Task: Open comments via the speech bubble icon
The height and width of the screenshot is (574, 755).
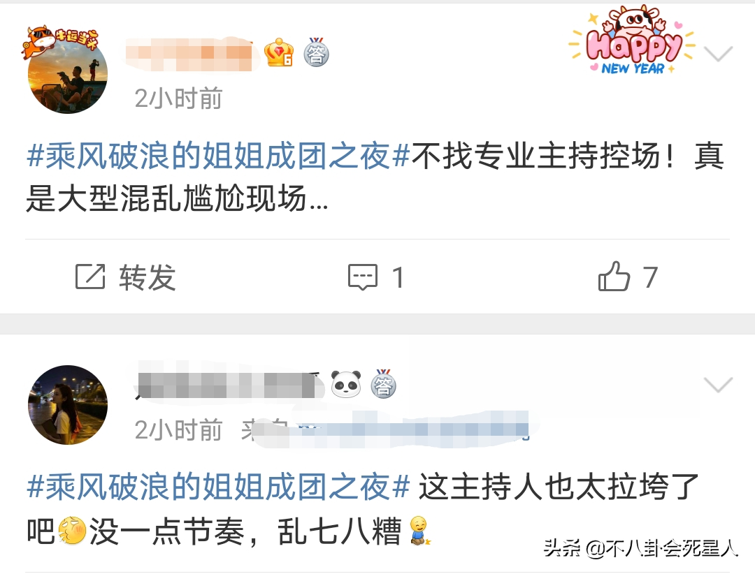Action: click(x=363, y=277)
